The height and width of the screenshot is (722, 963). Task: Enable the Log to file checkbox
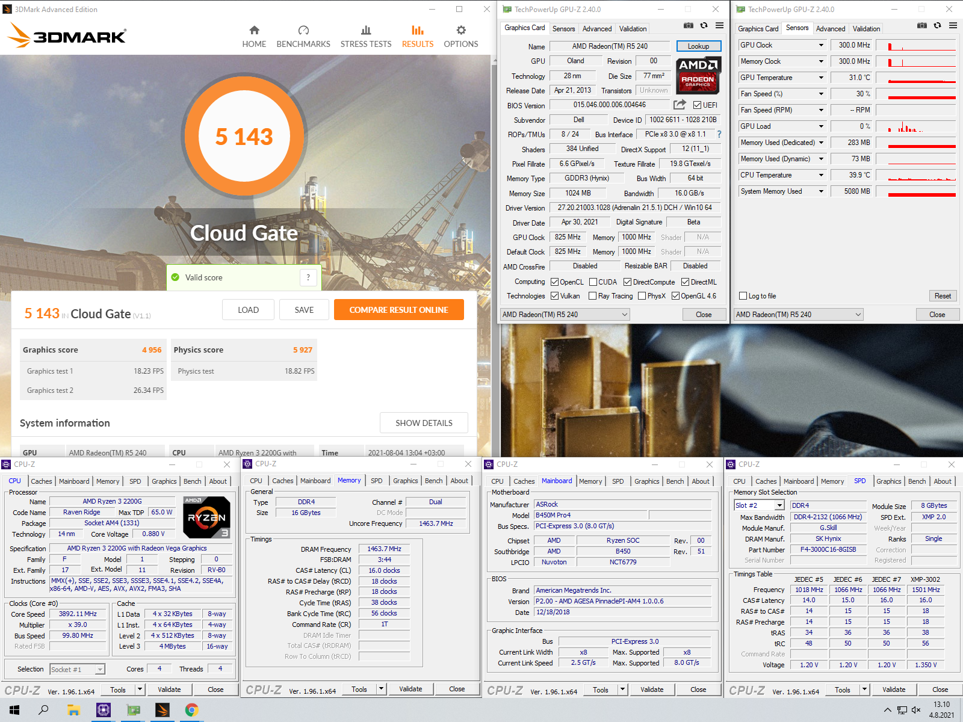(x=743, y=296)
